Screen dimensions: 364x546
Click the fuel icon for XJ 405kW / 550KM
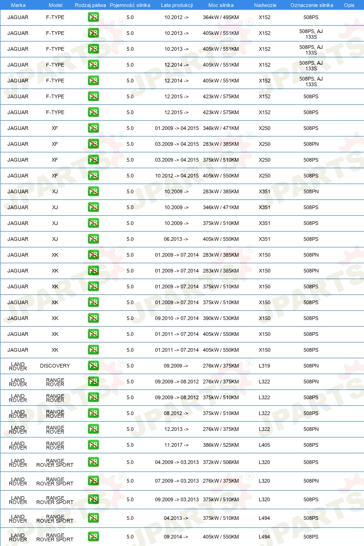93,239
